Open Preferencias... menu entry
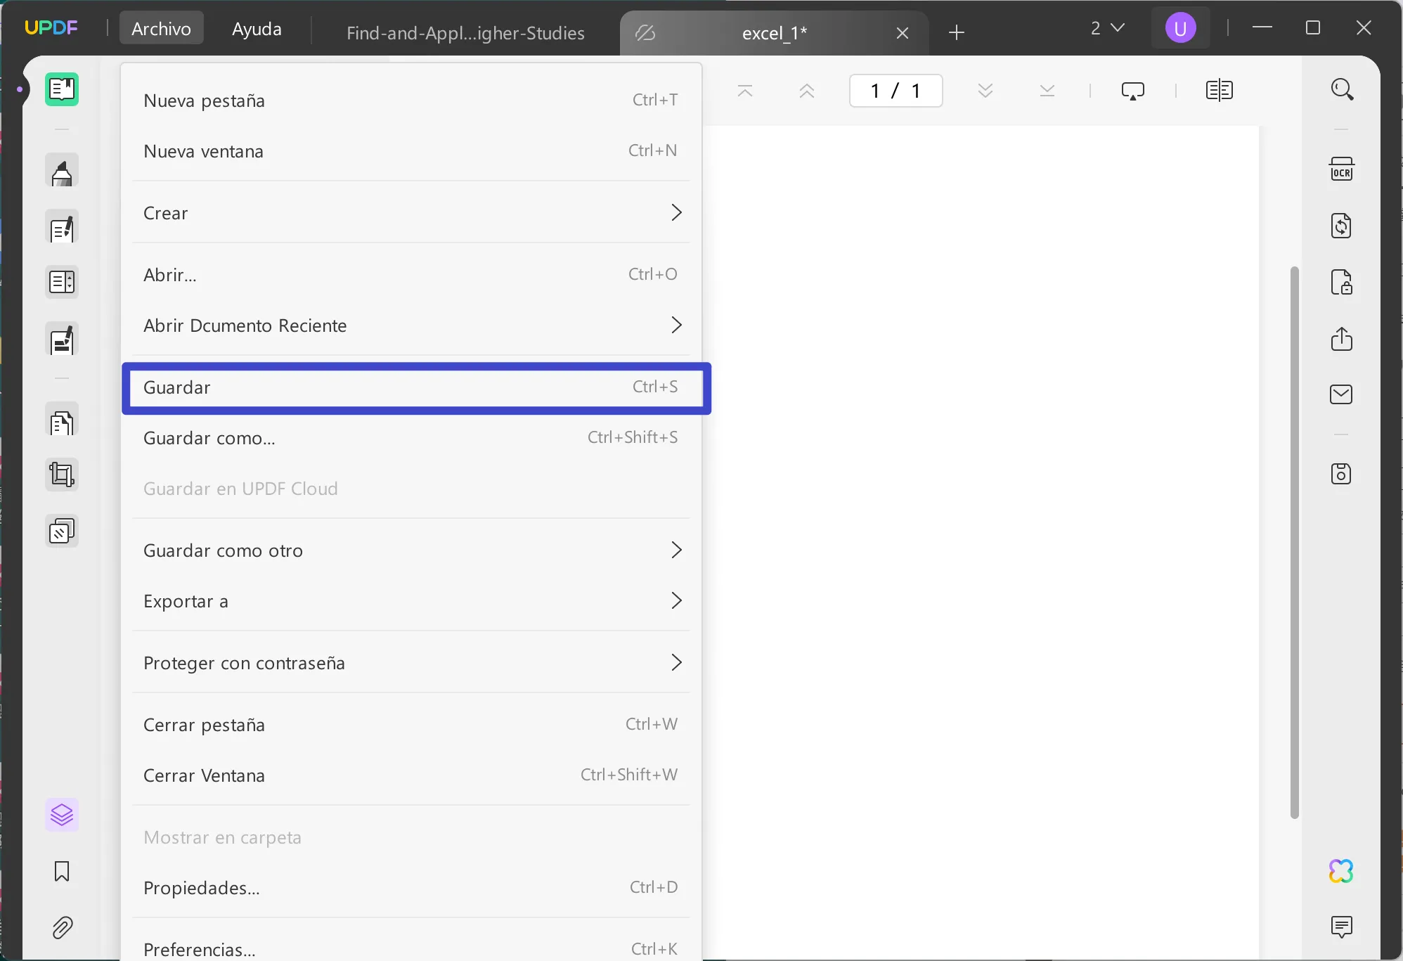1403x961 pixels. coord(411,949)
